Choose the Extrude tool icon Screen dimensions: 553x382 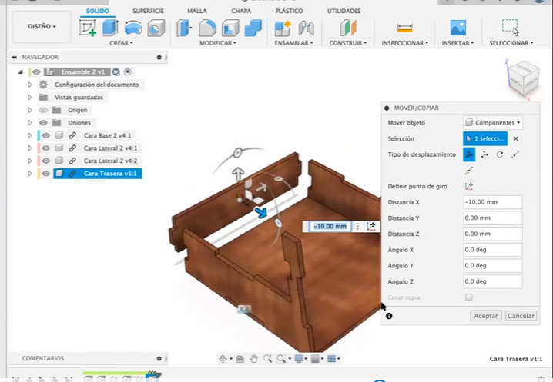110,28
